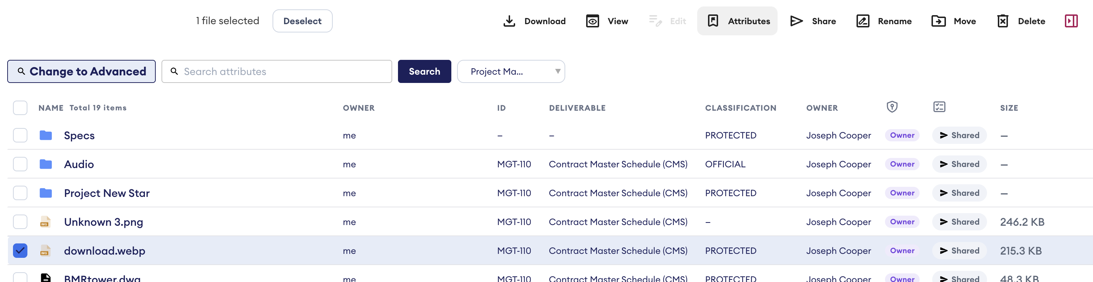Screen dimensions: 1093x282
Task: Click the Move folder-arrow icon
Action: click(x=938, y=21)
